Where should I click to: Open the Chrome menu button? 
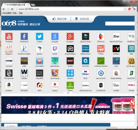(x=134, y=9)
